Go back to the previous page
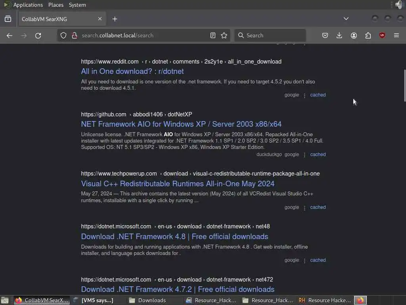Image resolution: width=406 pixels, height=305 pixels. [x=10, y=35]
